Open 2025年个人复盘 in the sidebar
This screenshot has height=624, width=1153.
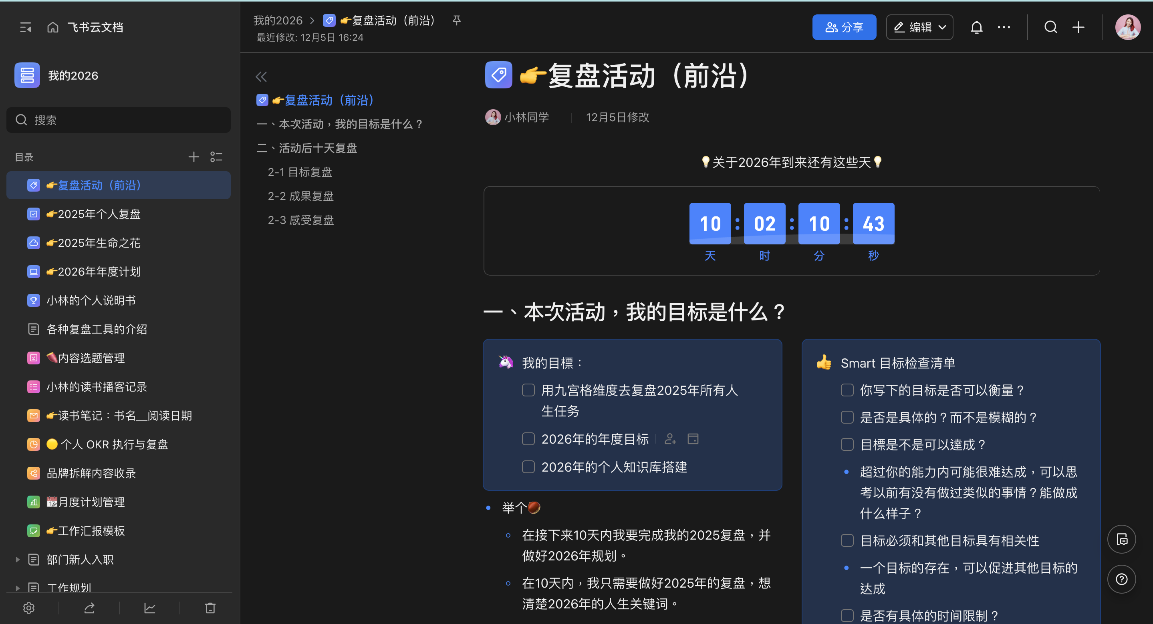click(99, 214)
